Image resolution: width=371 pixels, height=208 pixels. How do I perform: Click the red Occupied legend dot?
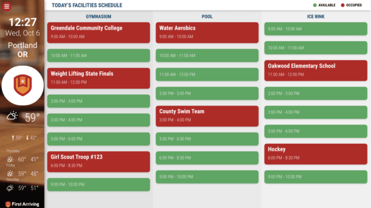click(342, 5)
